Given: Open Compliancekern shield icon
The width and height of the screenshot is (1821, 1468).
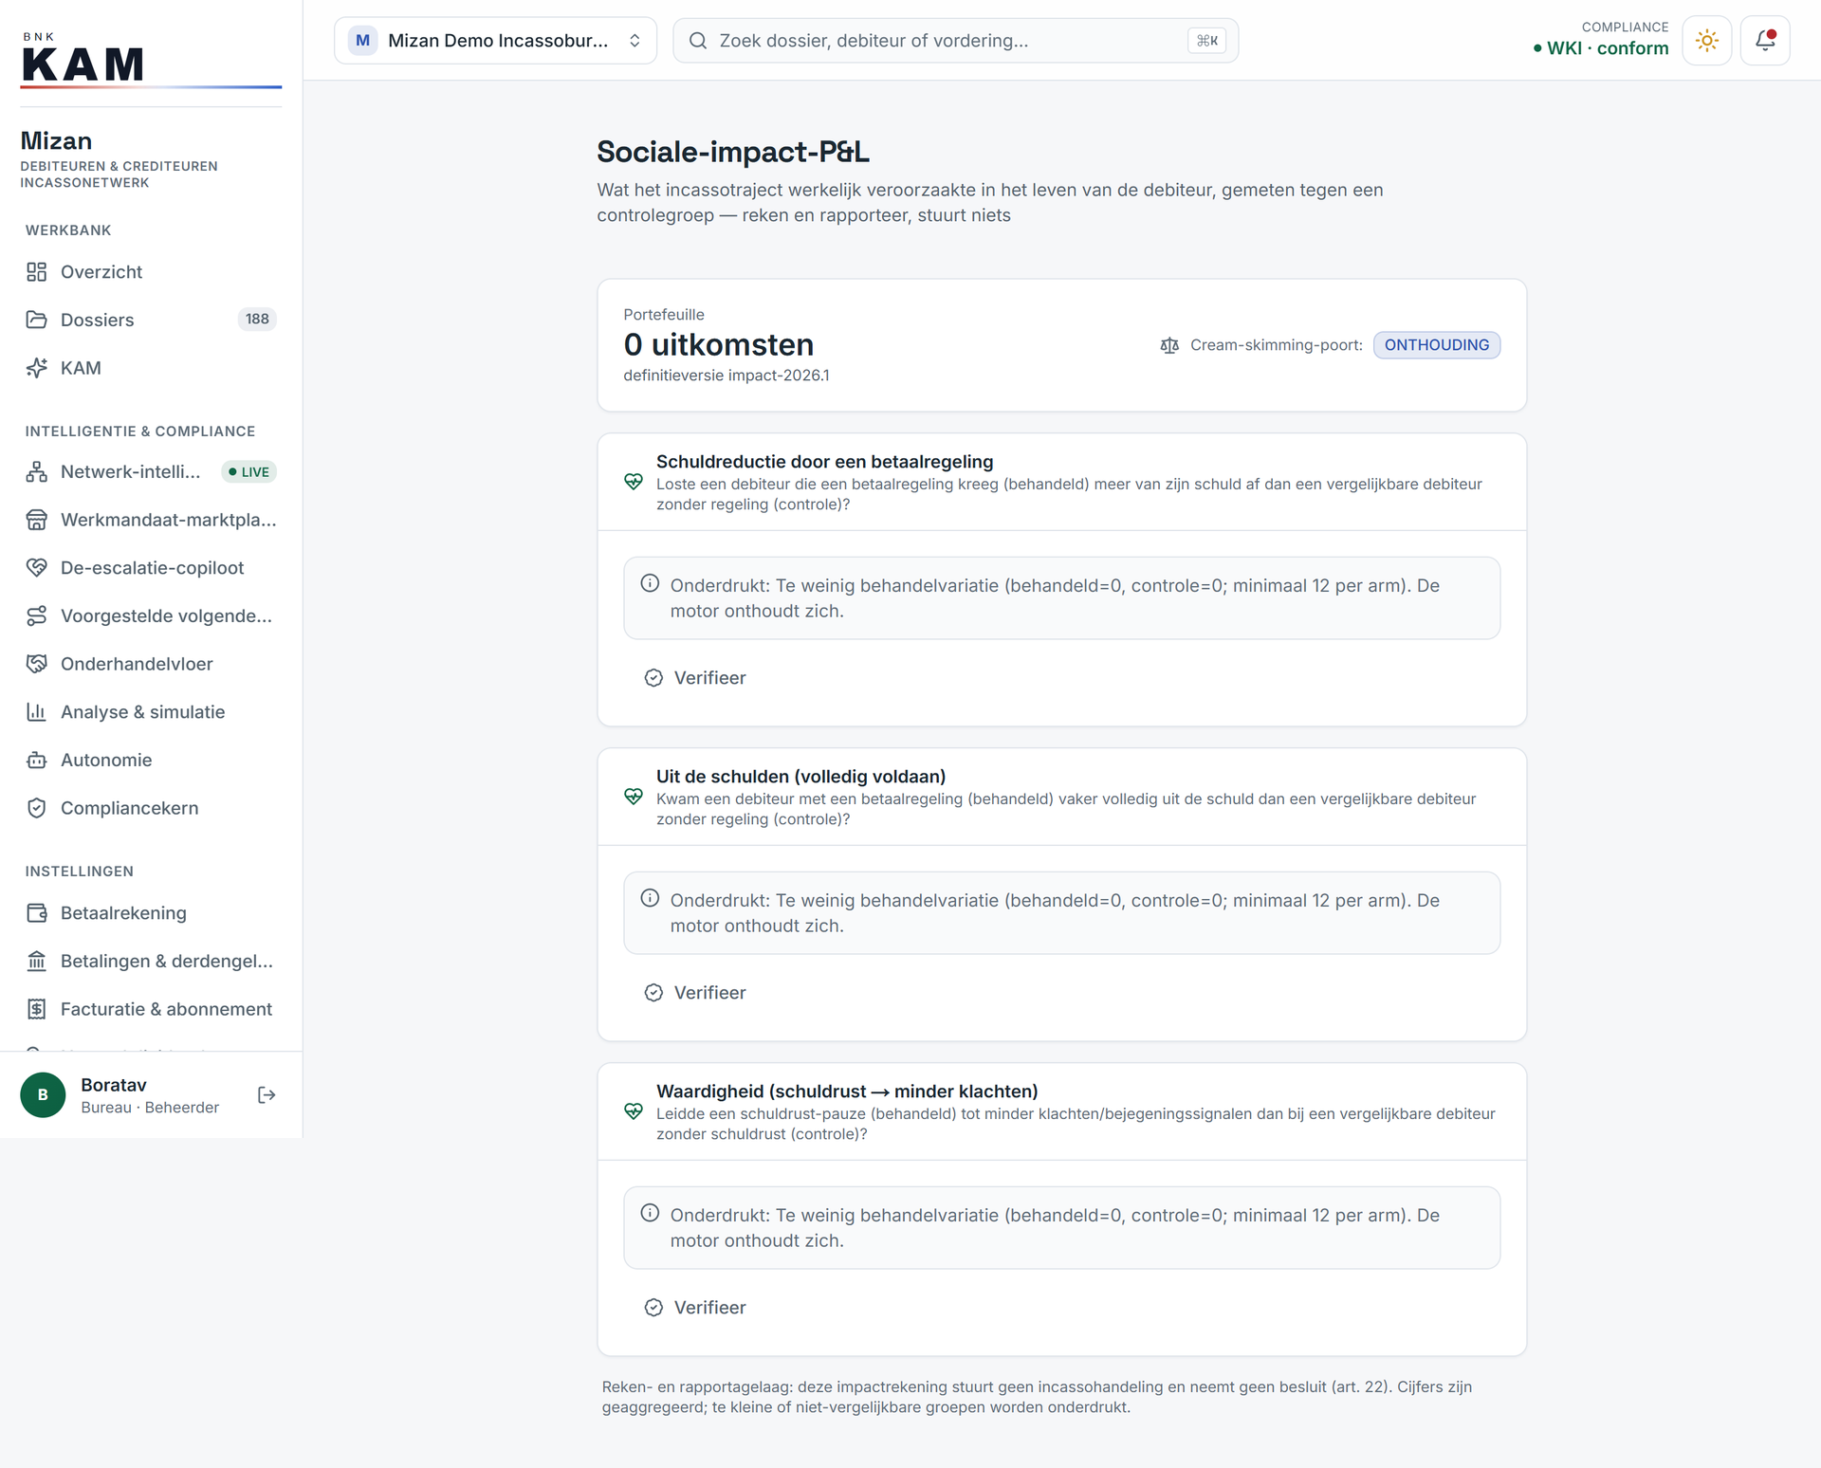Looking at the screenshot, I should [x=36, y=808].
